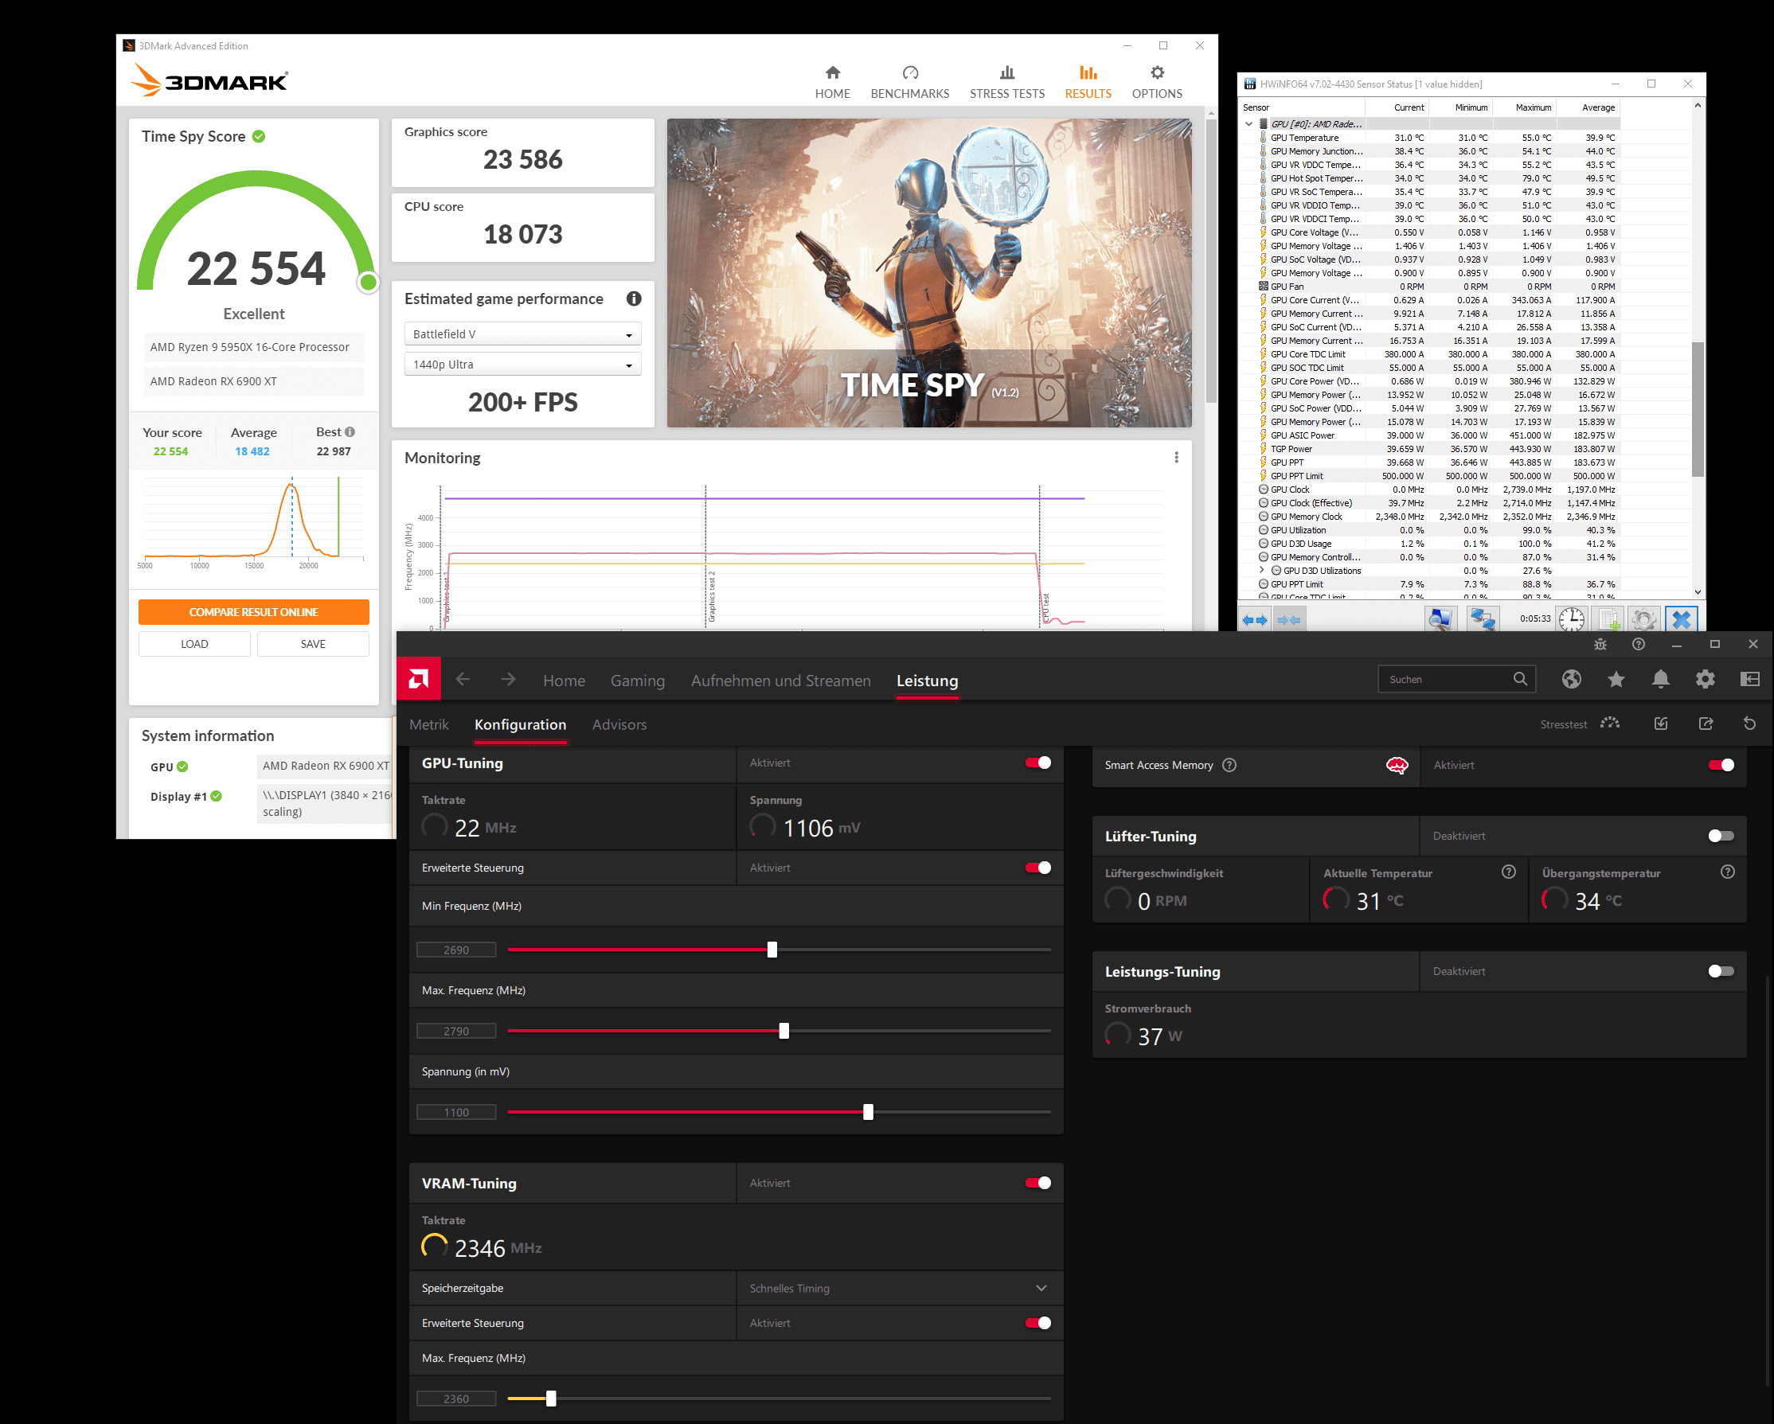Click Time Spy thumbnail image in 3DMark
Viewport: 1774px width, 1424px height.
coord(929,273)
